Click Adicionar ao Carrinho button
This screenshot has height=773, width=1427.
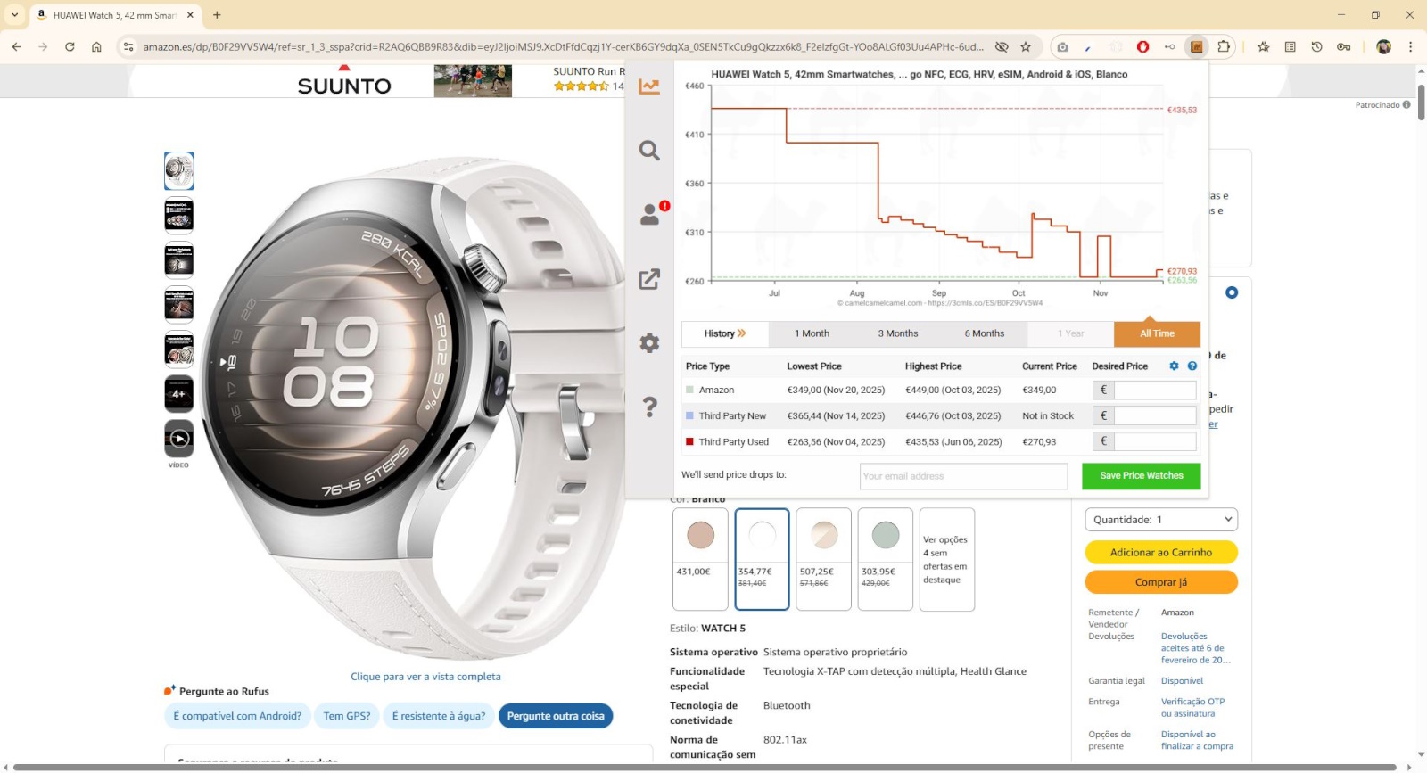(x=1160, y=553)
